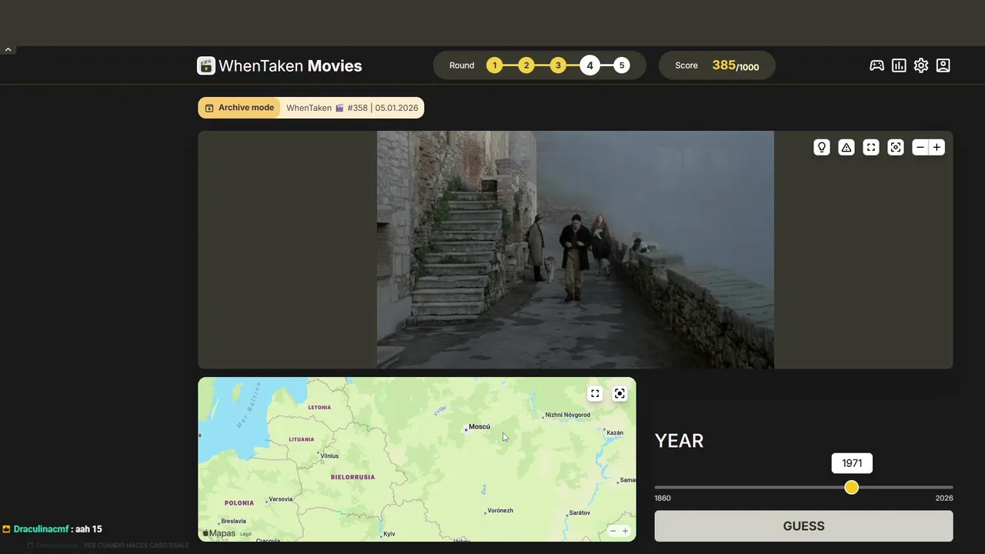The height and width of the screenshot is (554, 985).
Task: Click the WhenTaken Movies title link
Action: point(290,65)
